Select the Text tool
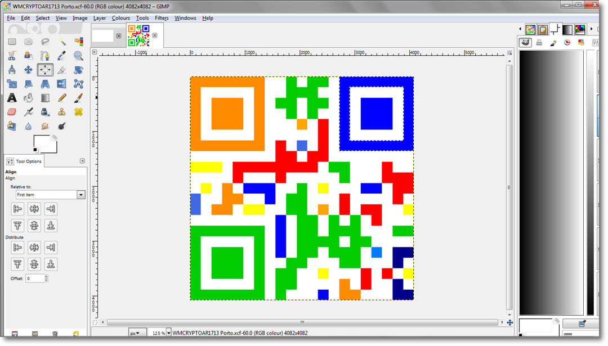608x346 pixels. pyautogui.click(x=12, y=98)
